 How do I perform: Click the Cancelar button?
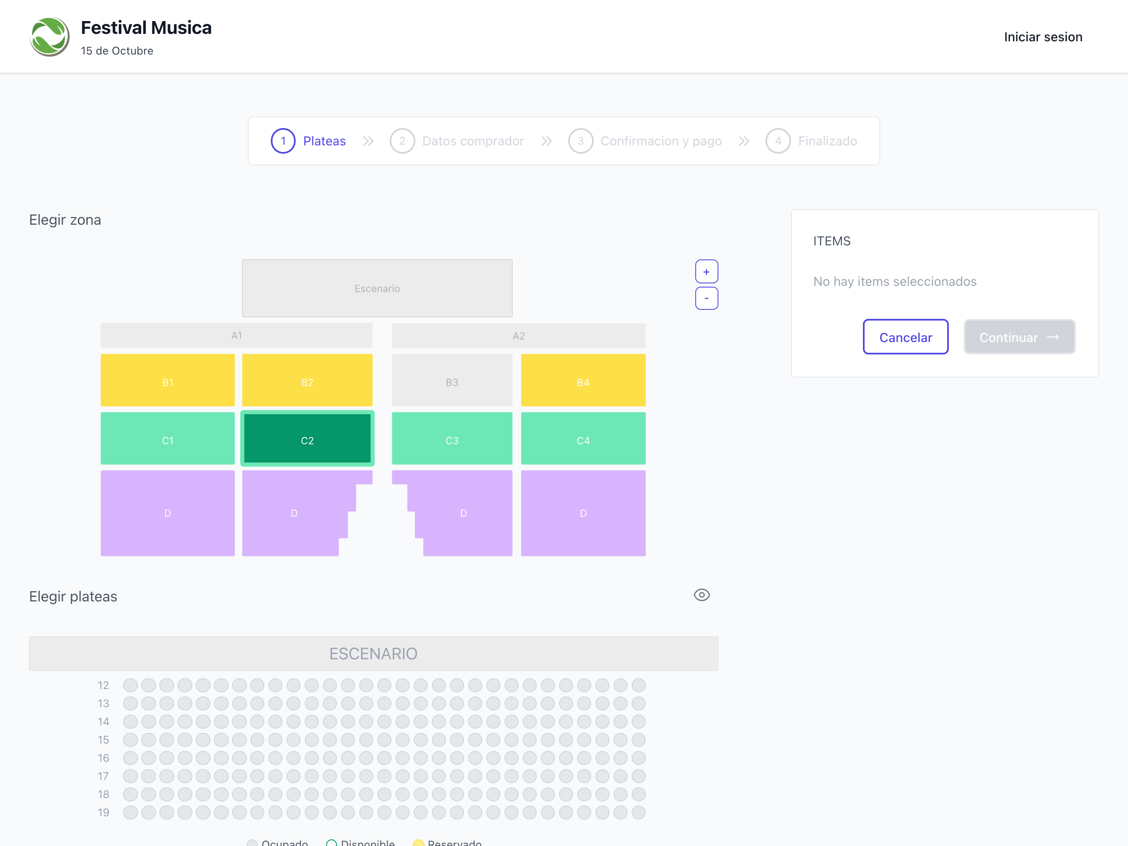coord(905,337)
